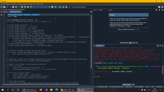Click editor vertical scrollbar
This screenshot has width=164, height=92.
click(x=91, y=42)
